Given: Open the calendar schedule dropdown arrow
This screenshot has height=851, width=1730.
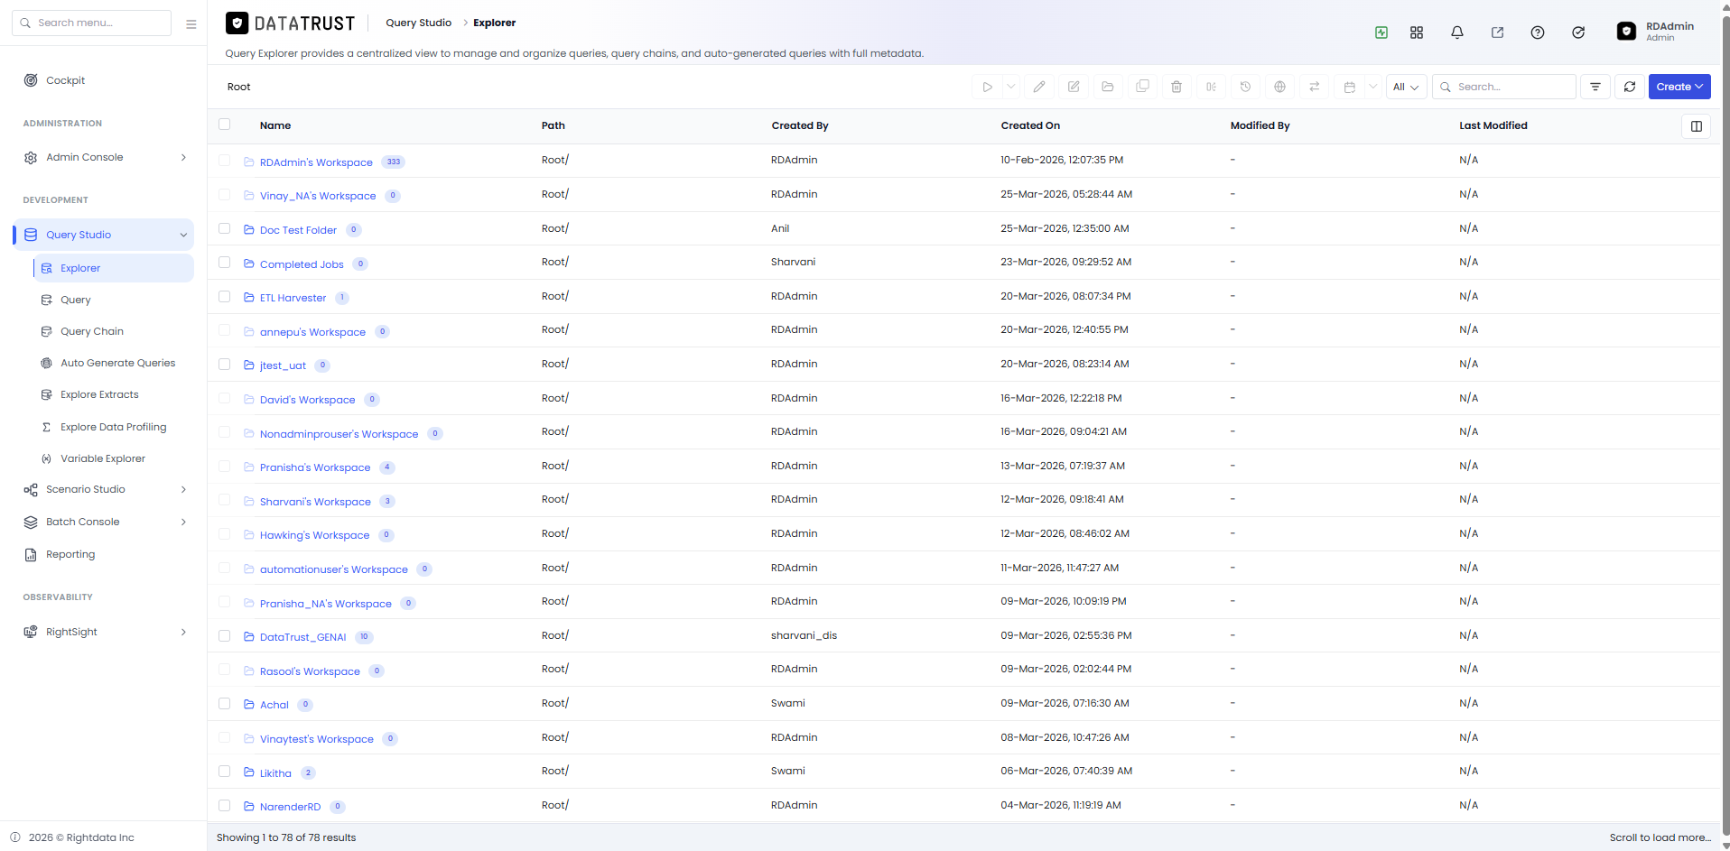Looking at the screenshot, I should [x=1372, y=87].
